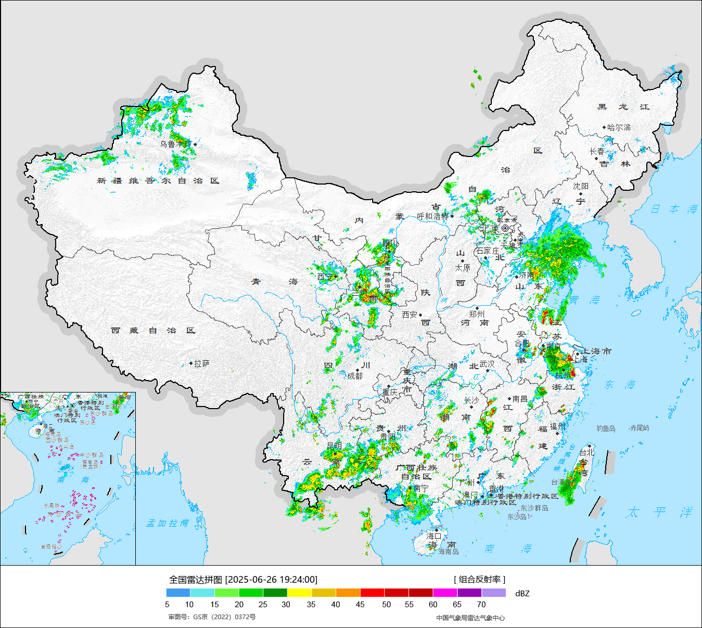Click the Lhasa (拉萨) city marker dot

click(192, 363)
